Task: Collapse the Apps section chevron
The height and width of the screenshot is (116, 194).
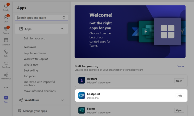Action: pyautogui.click(x=62, y=29)
